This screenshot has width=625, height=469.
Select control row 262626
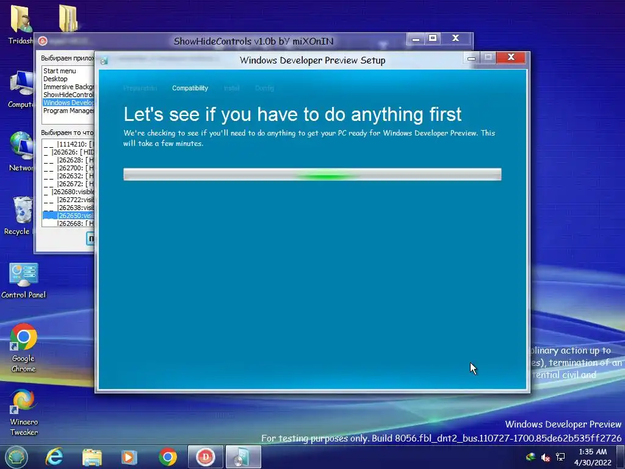coord(68,152)
